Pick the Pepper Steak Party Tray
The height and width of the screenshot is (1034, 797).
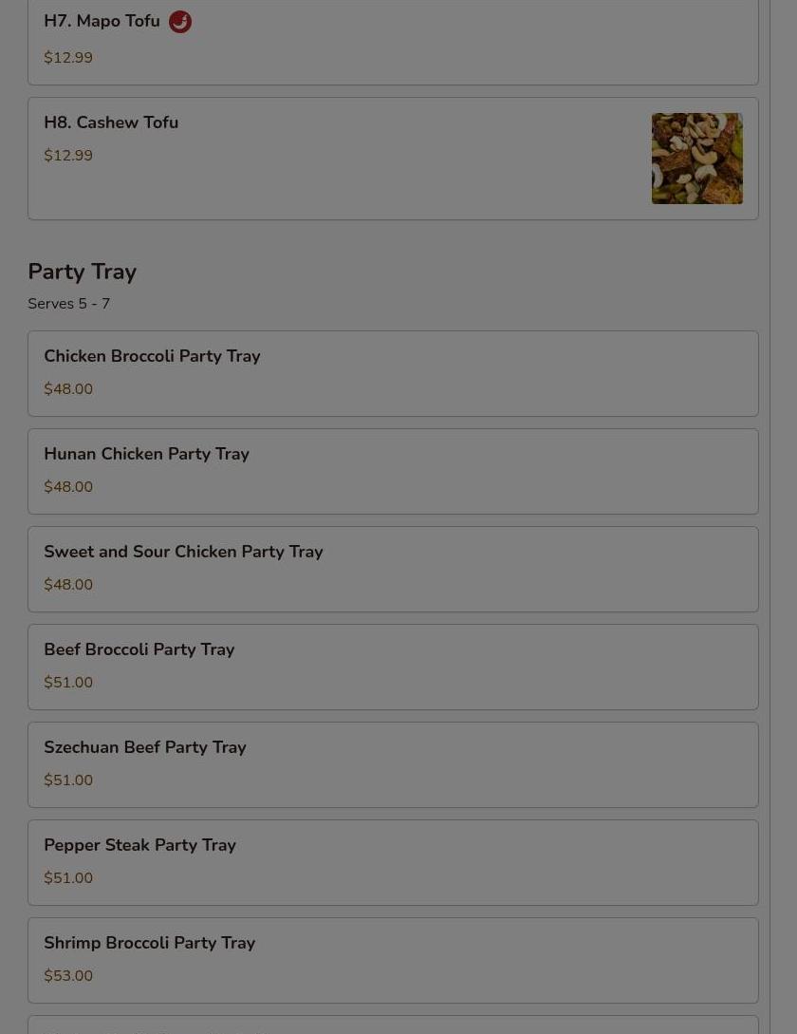click(x=139, y=845)
